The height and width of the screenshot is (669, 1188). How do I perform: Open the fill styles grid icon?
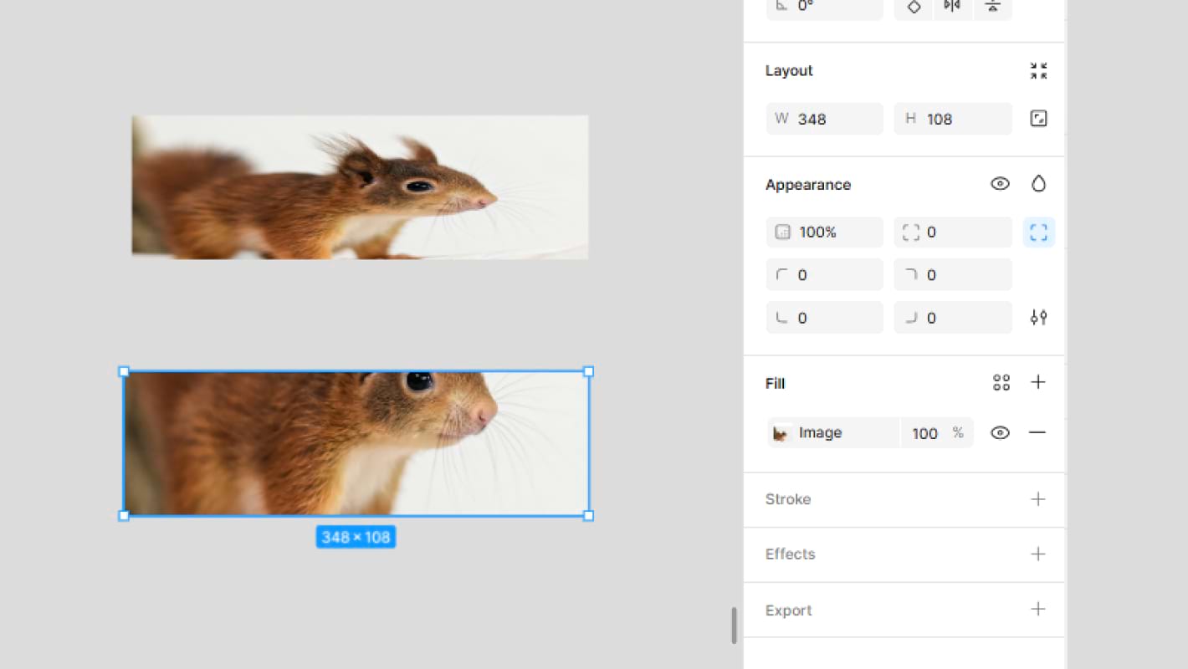[1001, 383]
